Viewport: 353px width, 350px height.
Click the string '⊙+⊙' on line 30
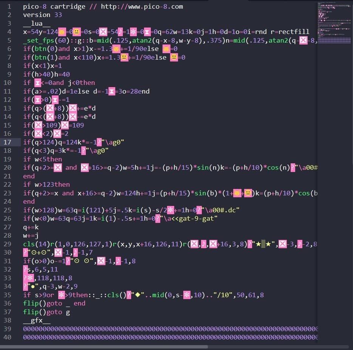click(x=39, y=252)
